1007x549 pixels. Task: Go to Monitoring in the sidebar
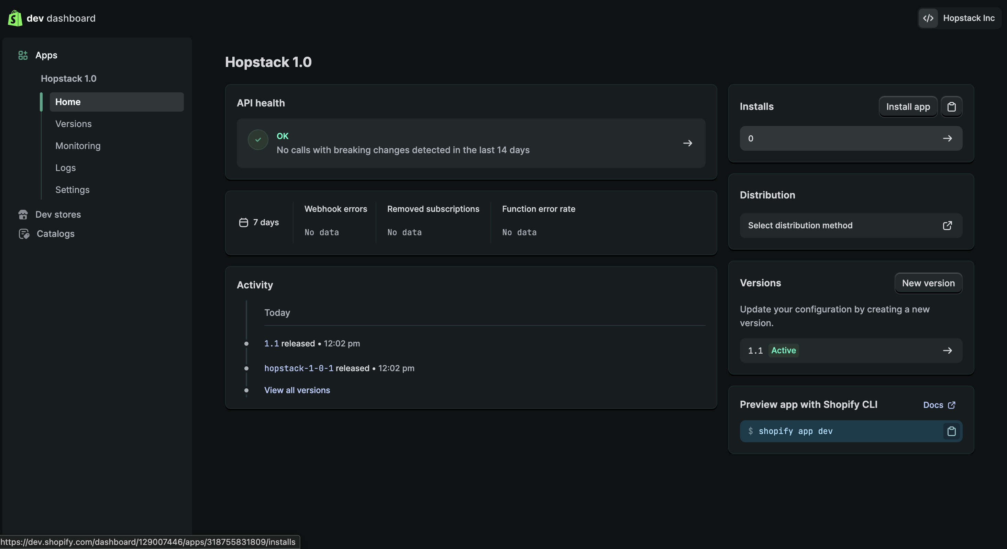78,146
